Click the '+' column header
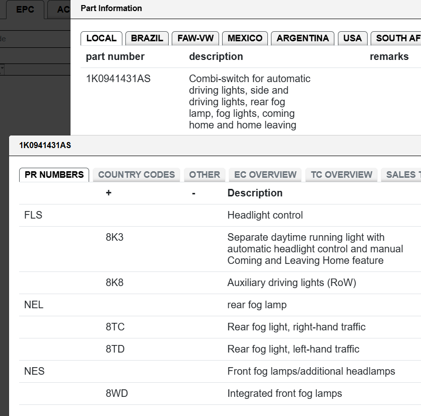Screen dimensions: 421x416 (x=109, y=193)
